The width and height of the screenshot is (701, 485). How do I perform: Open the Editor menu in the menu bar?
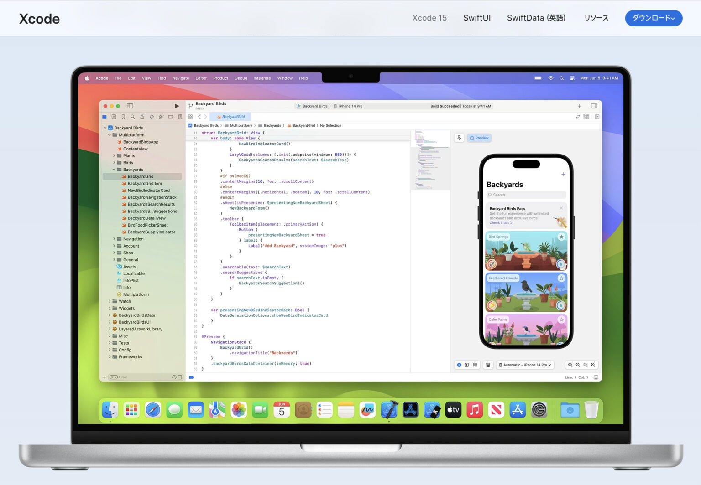(201, 78)
